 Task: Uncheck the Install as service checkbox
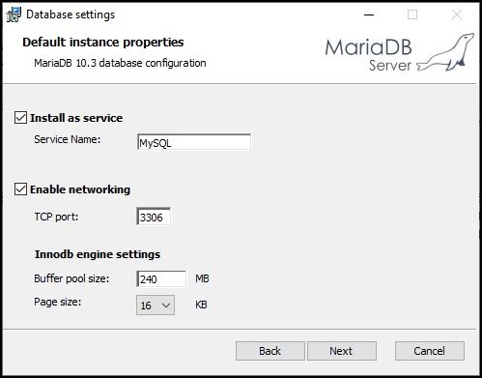20,118
